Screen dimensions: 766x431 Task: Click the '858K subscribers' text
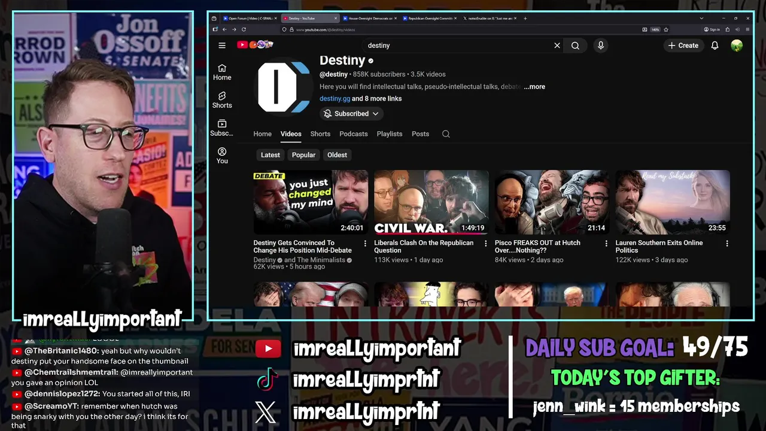[x=379, y=74]
